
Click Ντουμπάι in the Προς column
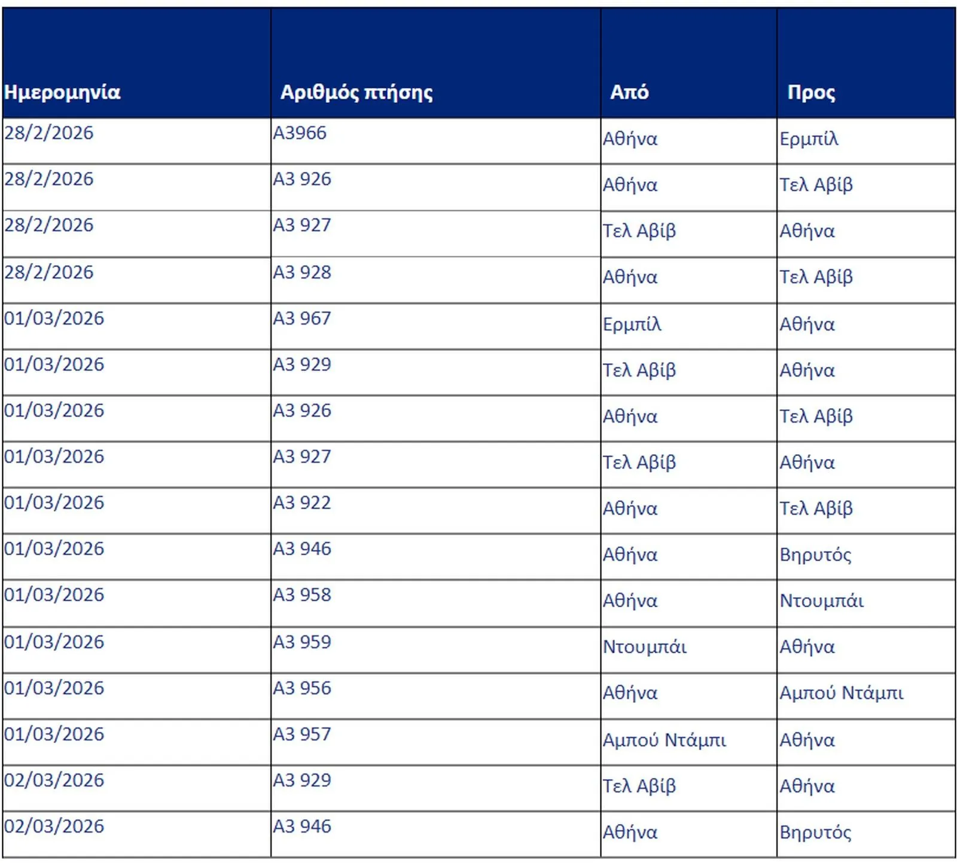coord(821,601)
